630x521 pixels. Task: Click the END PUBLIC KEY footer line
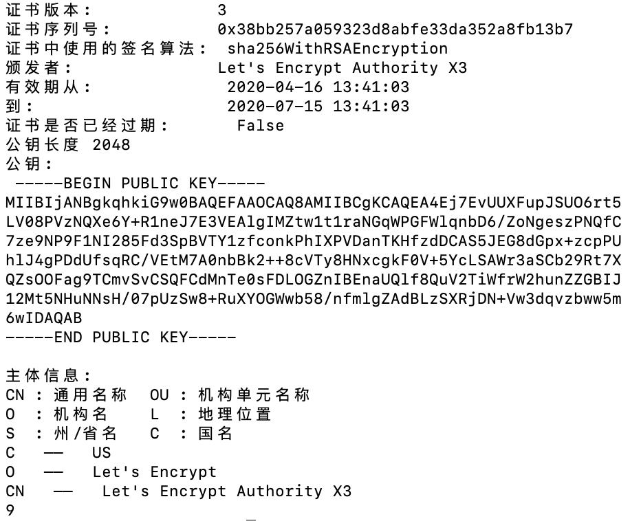[x=120, y=337]
